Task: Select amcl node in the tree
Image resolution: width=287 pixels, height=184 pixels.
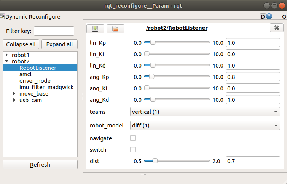Action: [26, 74]
